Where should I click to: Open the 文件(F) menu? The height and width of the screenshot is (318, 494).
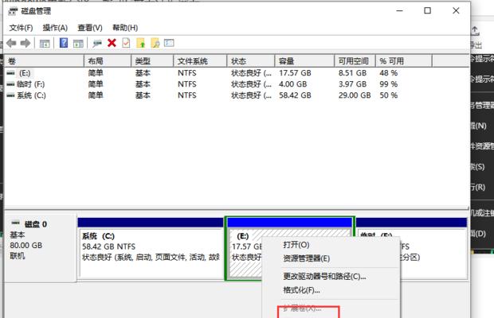coord(21,28)
